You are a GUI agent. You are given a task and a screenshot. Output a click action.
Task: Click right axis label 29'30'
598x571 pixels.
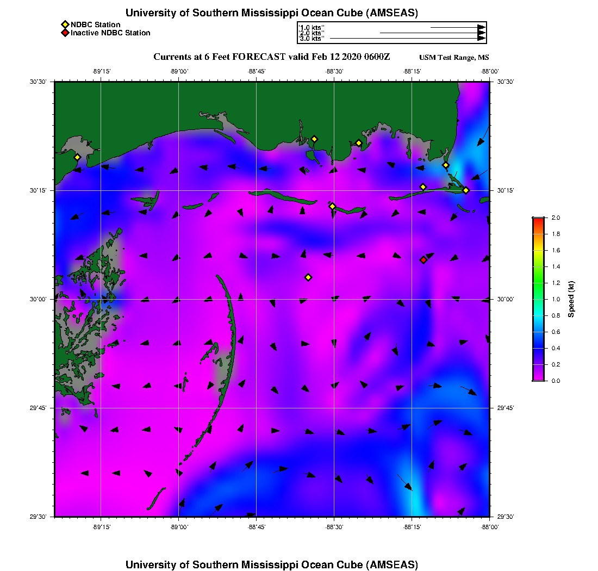tap(506, 517)
